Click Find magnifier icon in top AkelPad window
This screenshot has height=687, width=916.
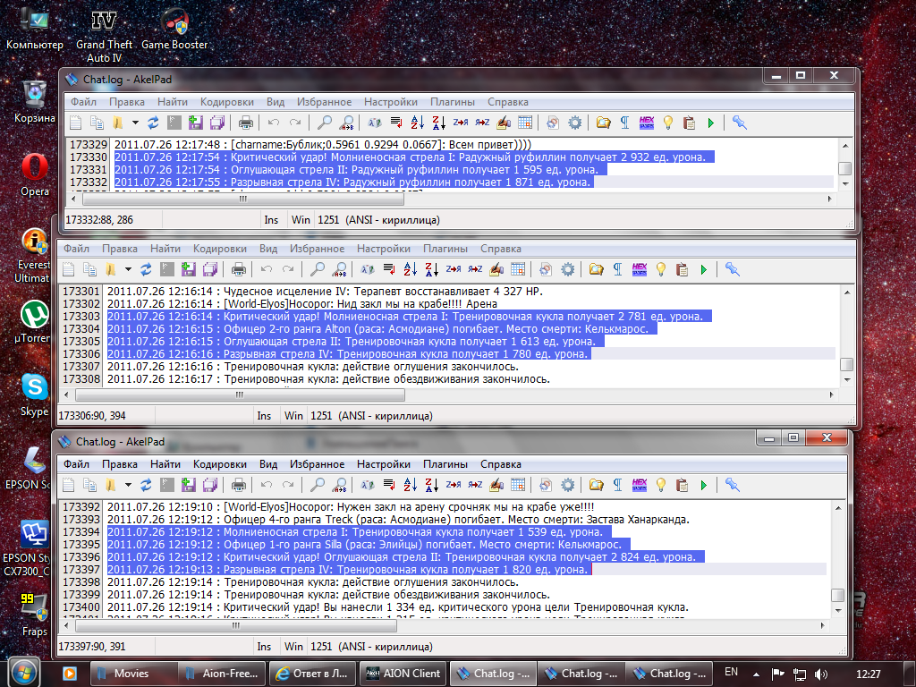tap(324, 123)
